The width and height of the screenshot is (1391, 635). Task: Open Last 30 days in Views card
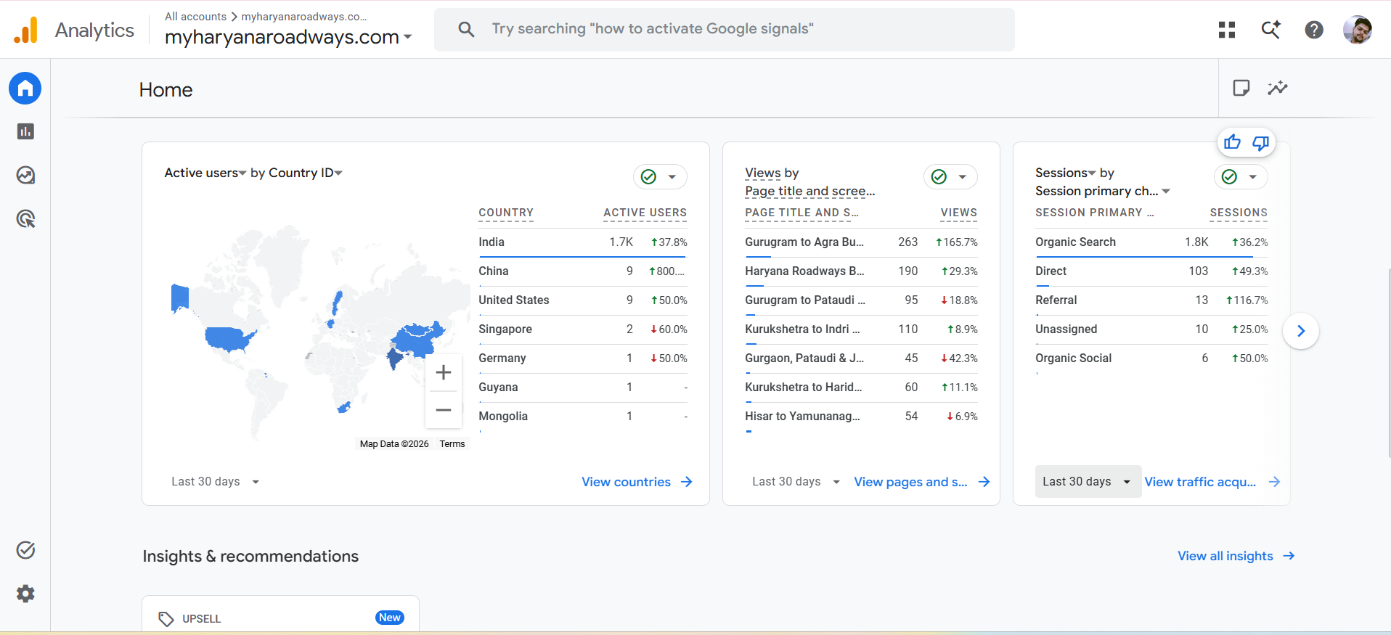click(x=796, y=482)
